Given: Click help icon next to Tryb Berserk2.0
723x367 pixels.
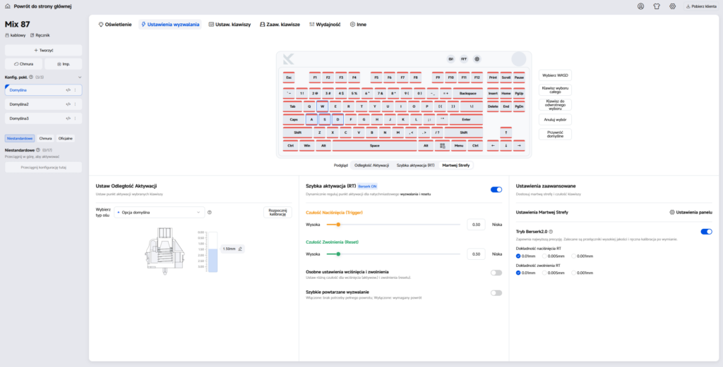Looking at the screenshot, I should pos(551,232).
